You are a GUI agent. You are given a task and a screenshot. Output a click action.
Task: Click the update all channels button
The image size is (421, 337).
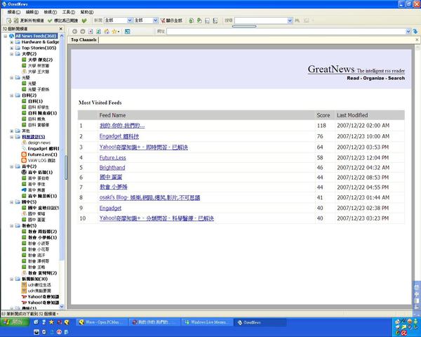click(x=29, y=20)
